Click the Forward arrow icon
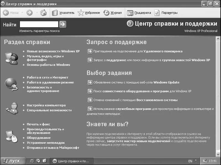221x165 pixels. tap(30, 13)
